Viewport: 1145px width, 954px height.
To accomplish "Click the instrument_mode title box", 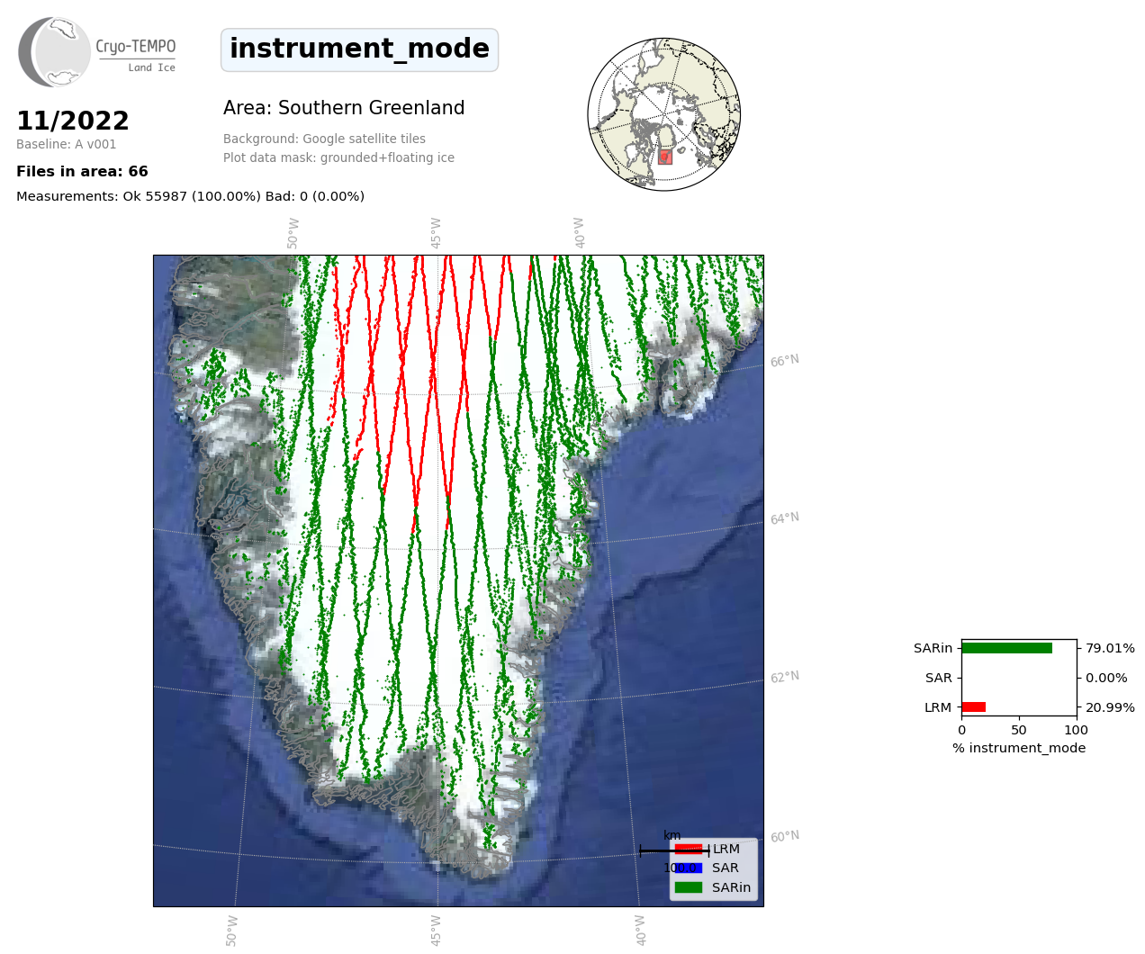I will pos(359,49).
